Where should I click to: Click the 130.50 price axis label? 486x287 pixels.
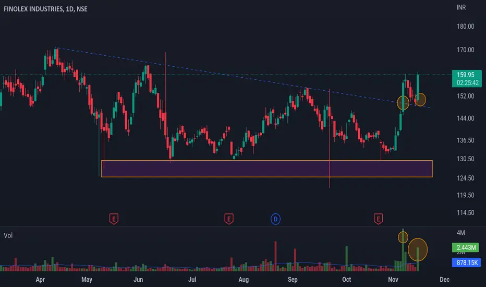point(465,159)
